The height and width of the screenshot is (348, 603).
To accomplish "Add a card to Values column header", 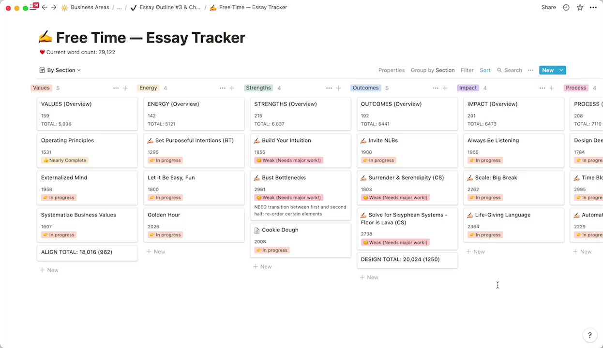I will tap(125, 88).
